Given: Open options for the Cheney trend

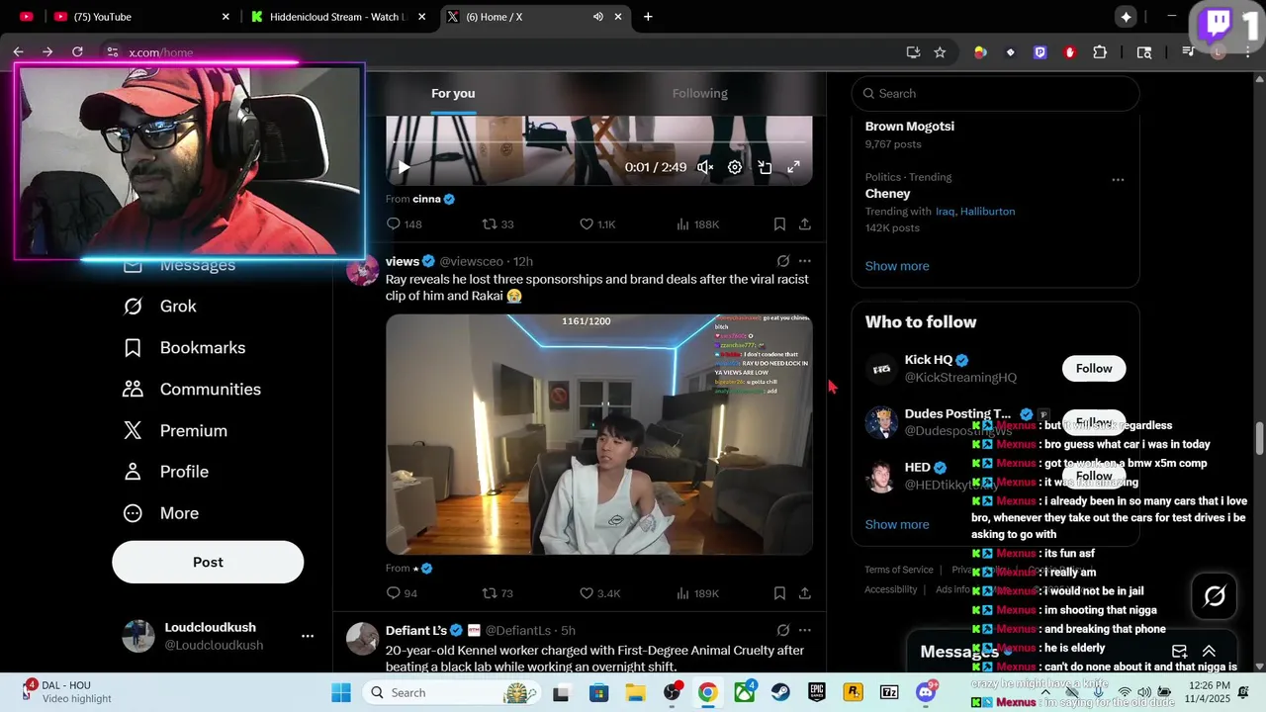Looking at the screenshot, I should (x=1118, y=180).
